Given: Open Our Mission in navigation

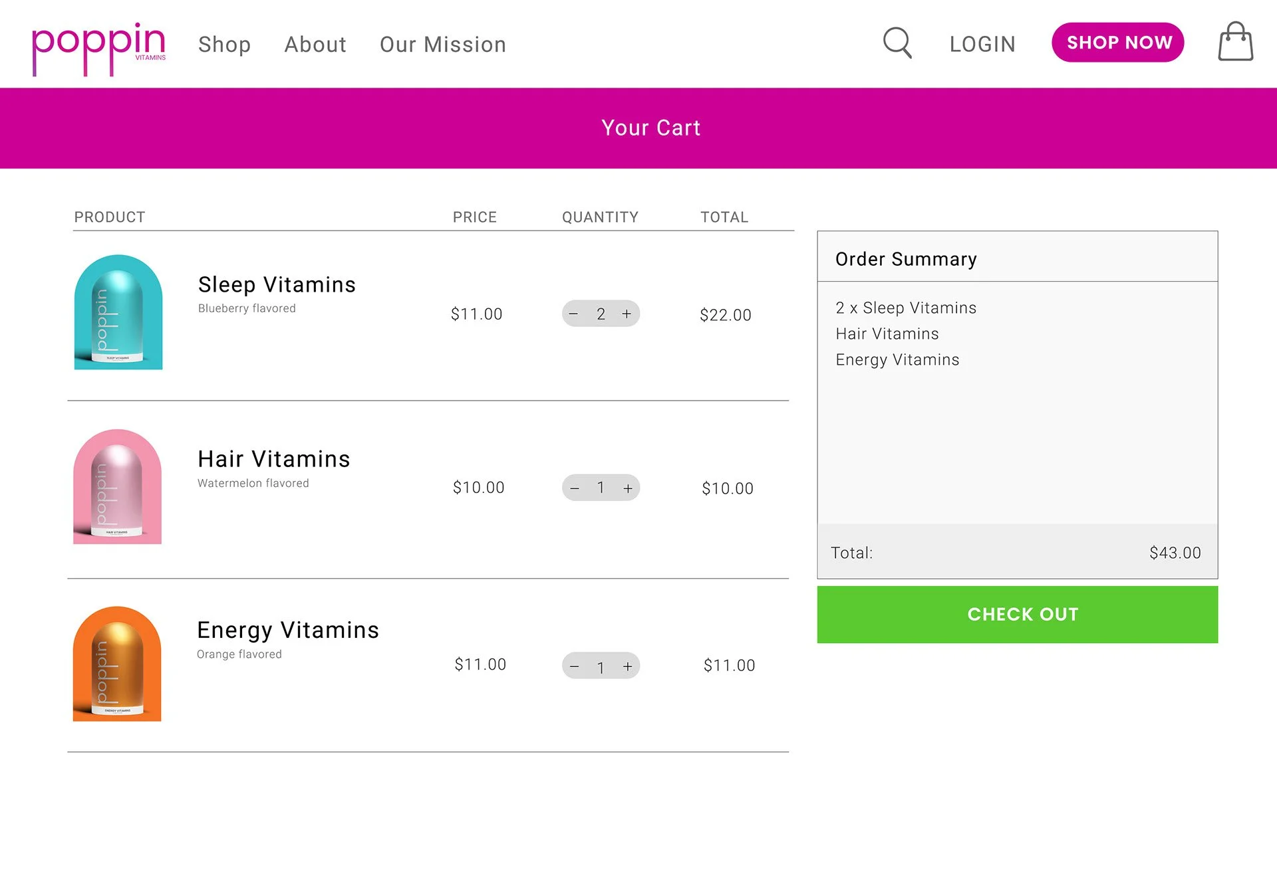Looking at the screenshot, I should click(x=443, y=45).
